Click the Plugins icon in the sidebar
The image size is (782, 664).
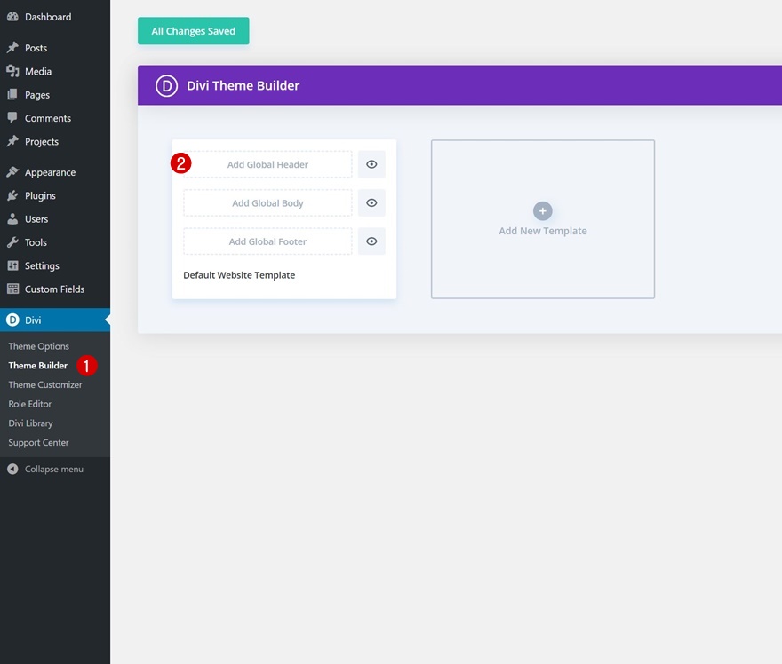pos(12,195)
